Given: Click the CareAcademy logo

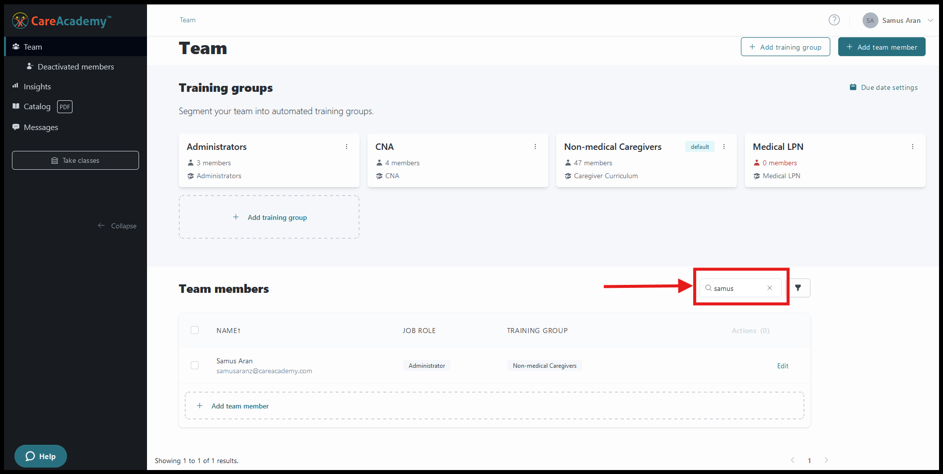Looking at the screenshot, I should pyautogui.click(x=60, y=20).
